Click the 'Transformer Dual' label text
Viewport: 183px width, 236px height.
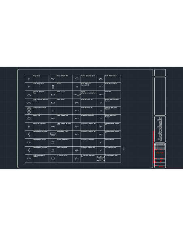(x=111, y=155)
